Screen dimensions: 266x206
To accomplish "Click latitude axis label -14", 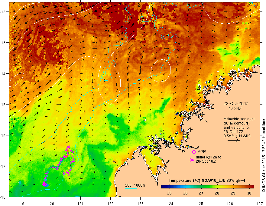I will point(3,74).
